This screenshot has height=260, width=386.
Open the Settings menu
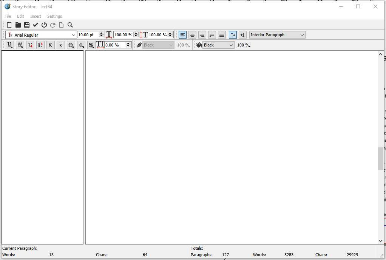[x=54, y=16]
